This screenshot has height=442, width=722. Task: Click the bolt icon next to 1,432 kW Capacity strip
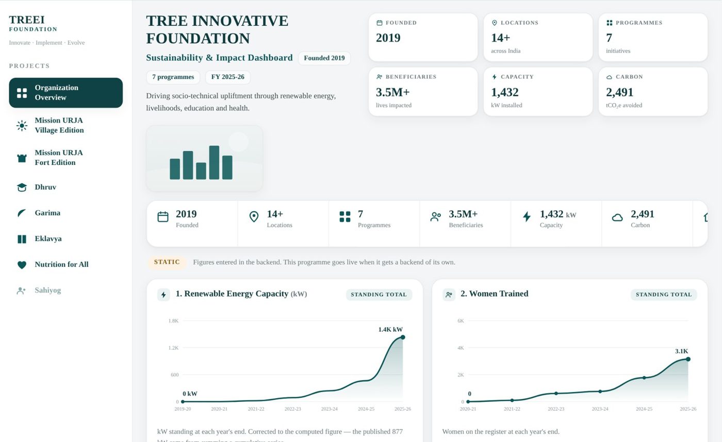527,217
